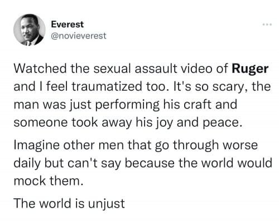The width and height of the screenshot is (279, 221).
Task: Click the "mock them." text line
Action: pos(49,181)
